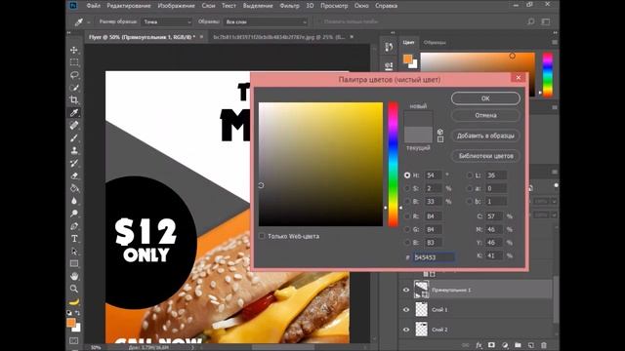
Task: Select the Type tool
Action: (x=74, y=239)
